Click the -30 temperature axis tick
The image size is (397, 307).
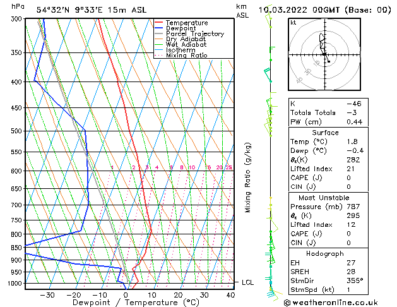[47, 295]
